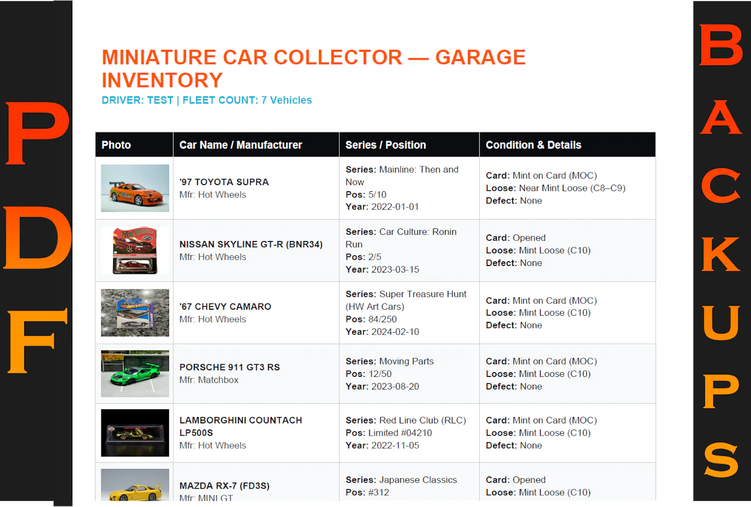
Task: Click the '97 Toyota Supra photo thumbnail
Action: click(135, 188)
